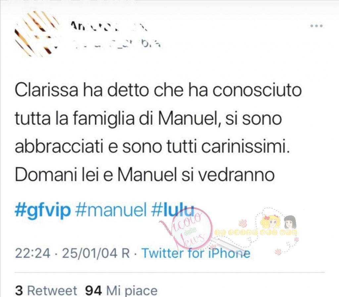
Task: Click the dark-haired cartoon girl icon
Action: [290, 223]
